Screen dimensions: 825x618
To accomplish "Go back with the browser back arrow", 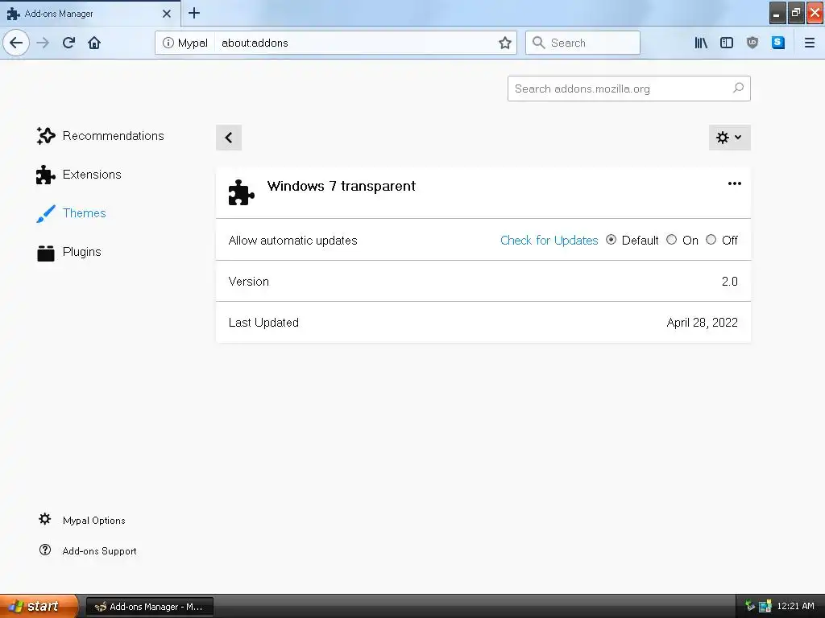I will tap(16, 43).
